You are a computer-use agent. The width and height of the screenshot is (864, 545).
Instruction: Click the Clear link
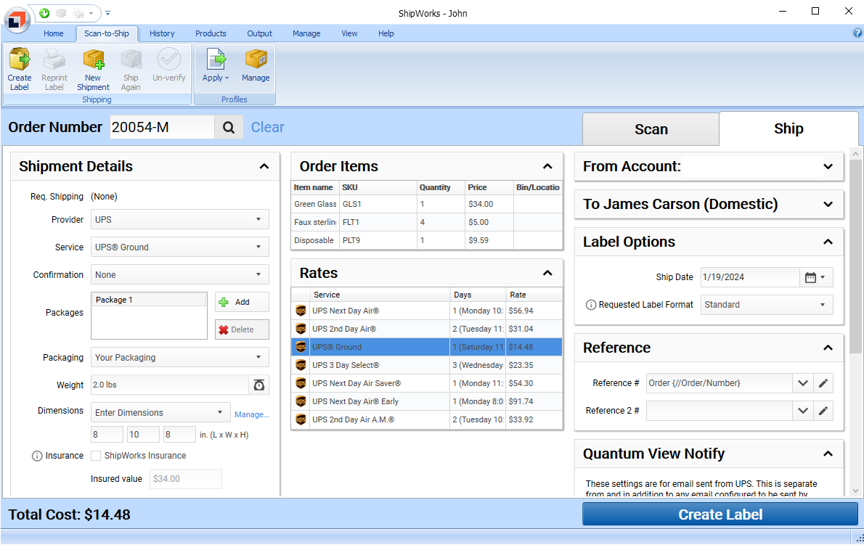point(268,127)
